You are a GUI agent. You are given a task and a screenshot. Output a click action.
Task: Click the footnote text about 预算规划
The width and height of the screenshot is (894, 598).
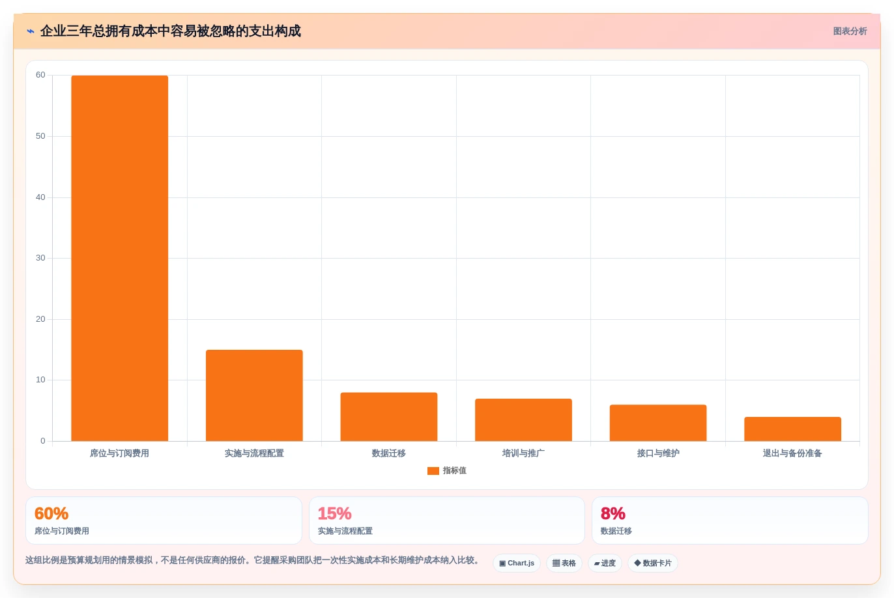coord(253,560)
